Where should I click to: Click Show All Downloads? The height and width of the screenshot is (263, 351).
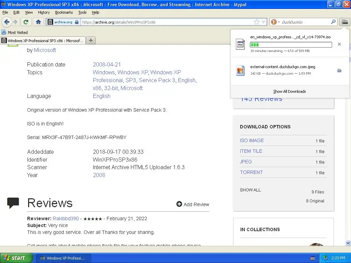[x=289, y=91]
